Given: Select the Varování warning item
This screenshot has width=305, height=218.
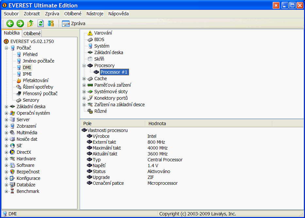Looking at the screenshot, I should click(103, 33).
